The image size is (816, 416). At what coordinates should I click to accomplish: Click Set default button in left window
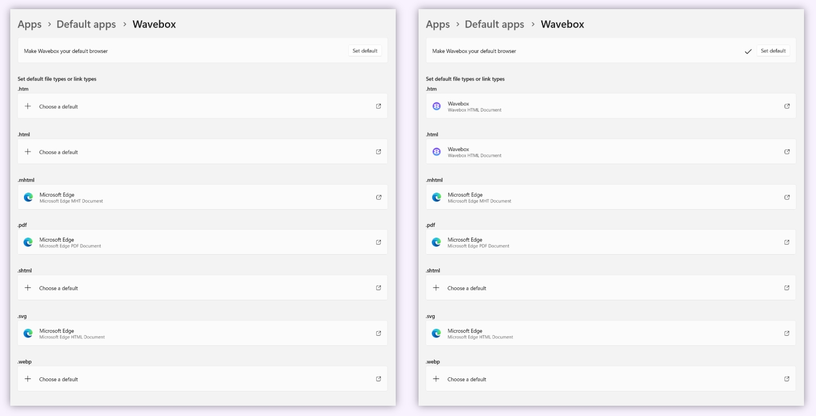pos(365,51)
